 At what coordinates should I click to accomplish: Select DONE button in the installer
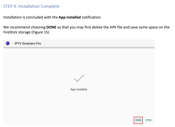click(138, 120)
